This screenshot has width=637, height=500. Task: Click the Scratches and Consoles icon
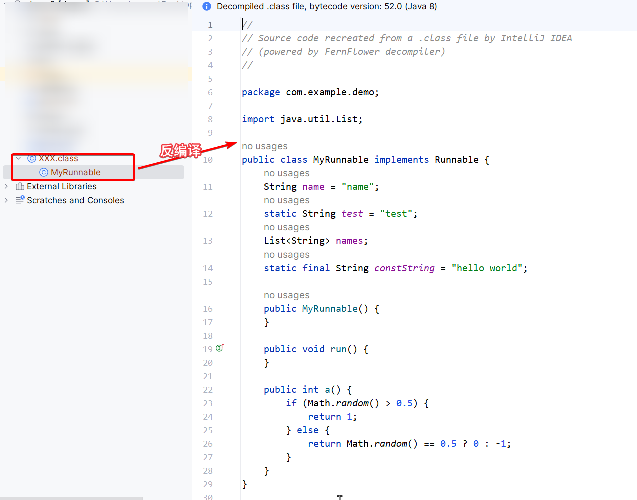click(x=20, y=200)
